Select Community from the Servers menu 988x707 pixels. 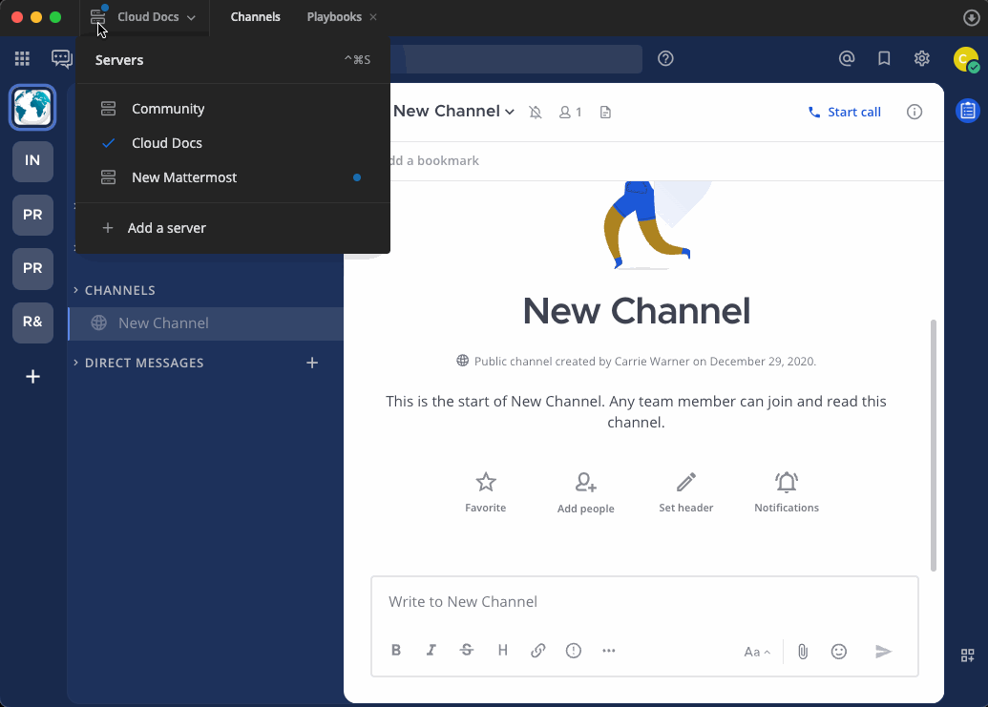tap(169, 108)
